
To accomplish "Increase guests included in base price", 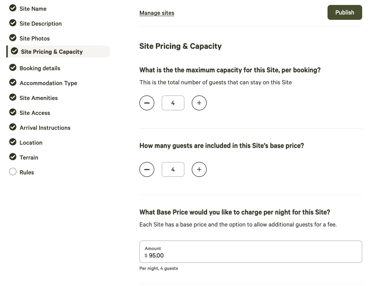I will tap(199, 169).
